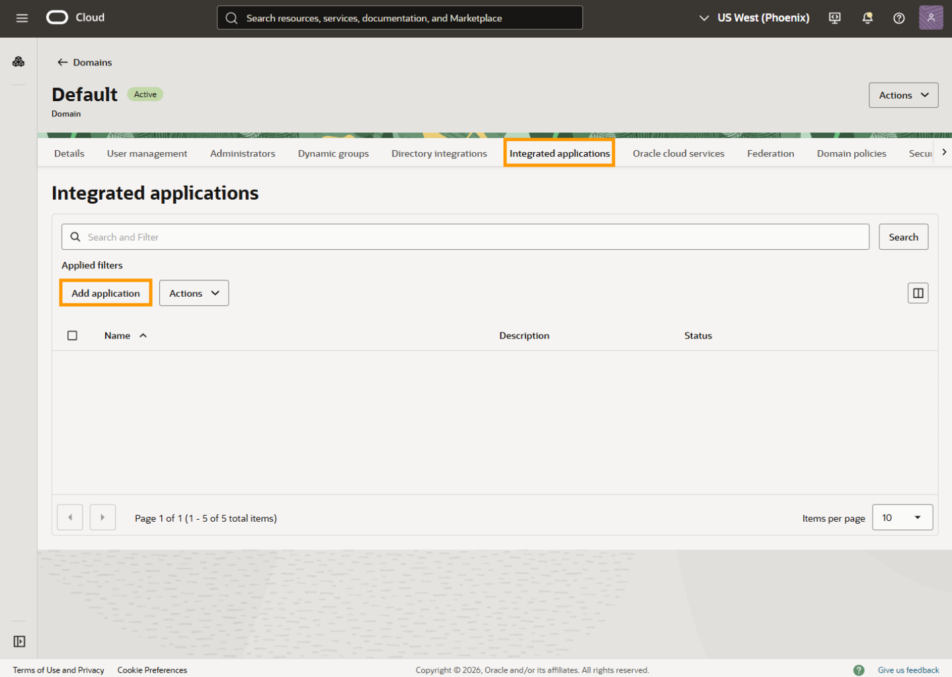Expand the domain Actions dropdown
Screen dimensions: 952x677
coord(904,95)
